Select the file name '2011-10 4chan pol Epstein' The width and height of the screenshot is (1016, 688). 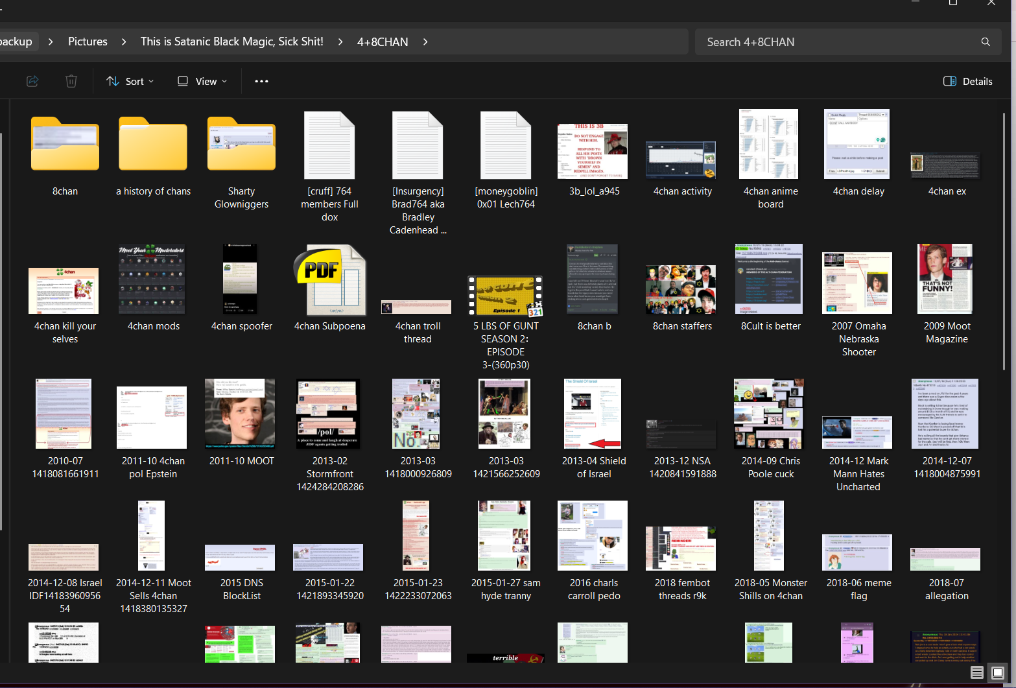click(x=153, y=468)
